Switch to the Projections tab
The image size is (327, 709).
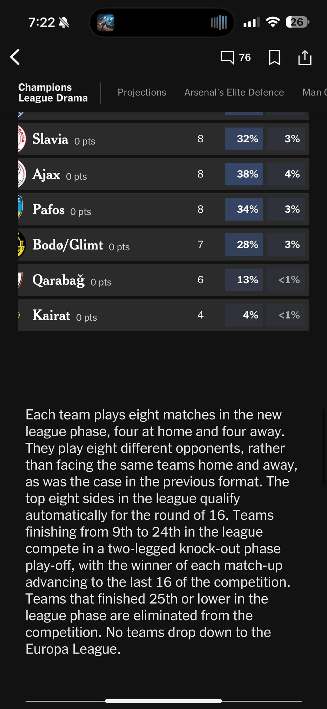[x=142, y=92]
